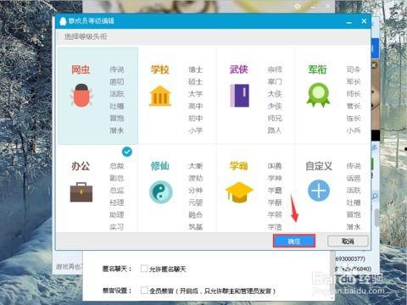407x305 pixels.
Task: Click the 初中 level in 学校 list
Action: (x=196, y=119)
